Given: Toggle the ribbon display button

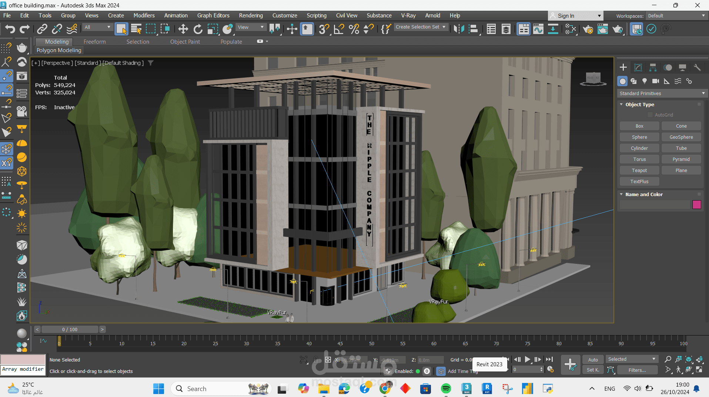Looking at the screenshot, I should (x=524, y=29).
